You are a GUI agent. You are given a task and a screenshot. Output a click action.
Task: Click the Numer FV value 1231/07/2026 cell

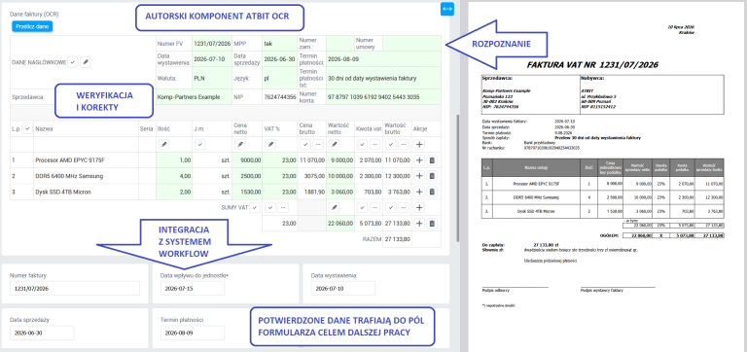point(212,44)
